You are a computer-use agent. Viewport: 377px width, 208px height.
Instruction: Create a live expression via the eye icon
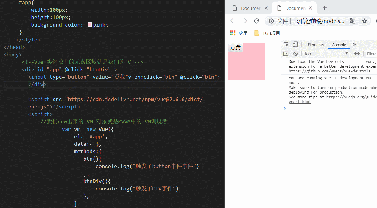pyautogui.click(x=357, y=54)
